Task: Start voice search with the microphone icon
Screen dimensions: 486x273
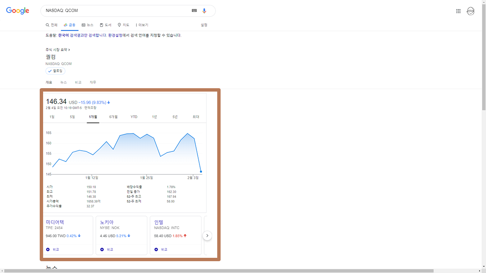Action: click(x=204, y=11)
